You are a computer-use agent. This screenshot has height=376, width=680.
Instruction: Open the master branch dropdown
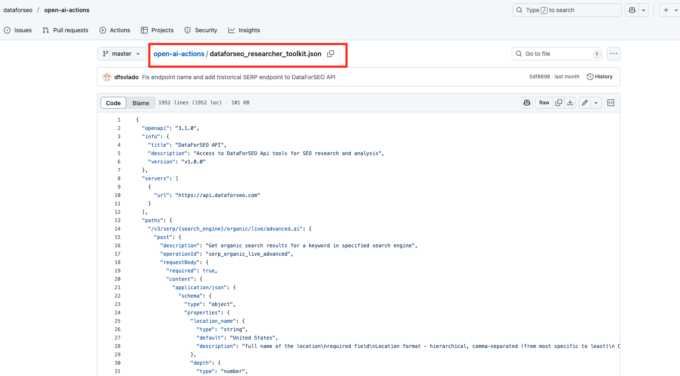(122, 54)
